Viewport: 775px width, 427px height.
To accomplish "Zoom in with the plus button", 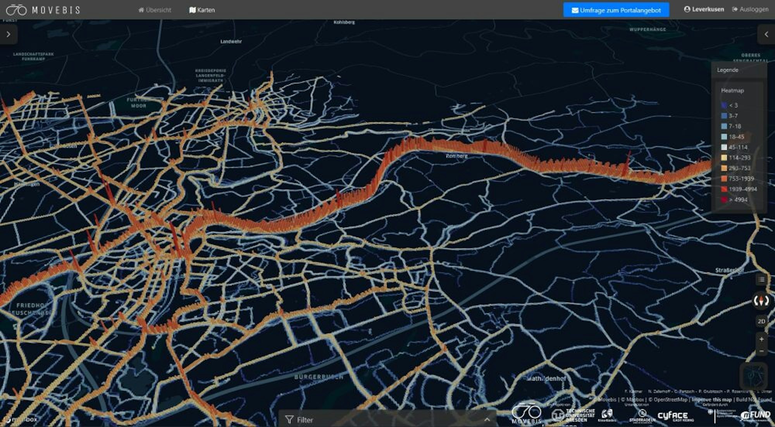I will pos(761,339).
